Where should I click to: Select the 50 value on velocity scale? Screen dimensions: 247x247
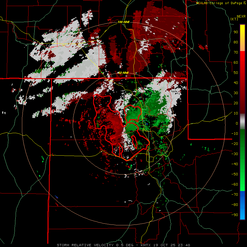tap(236, 73)
